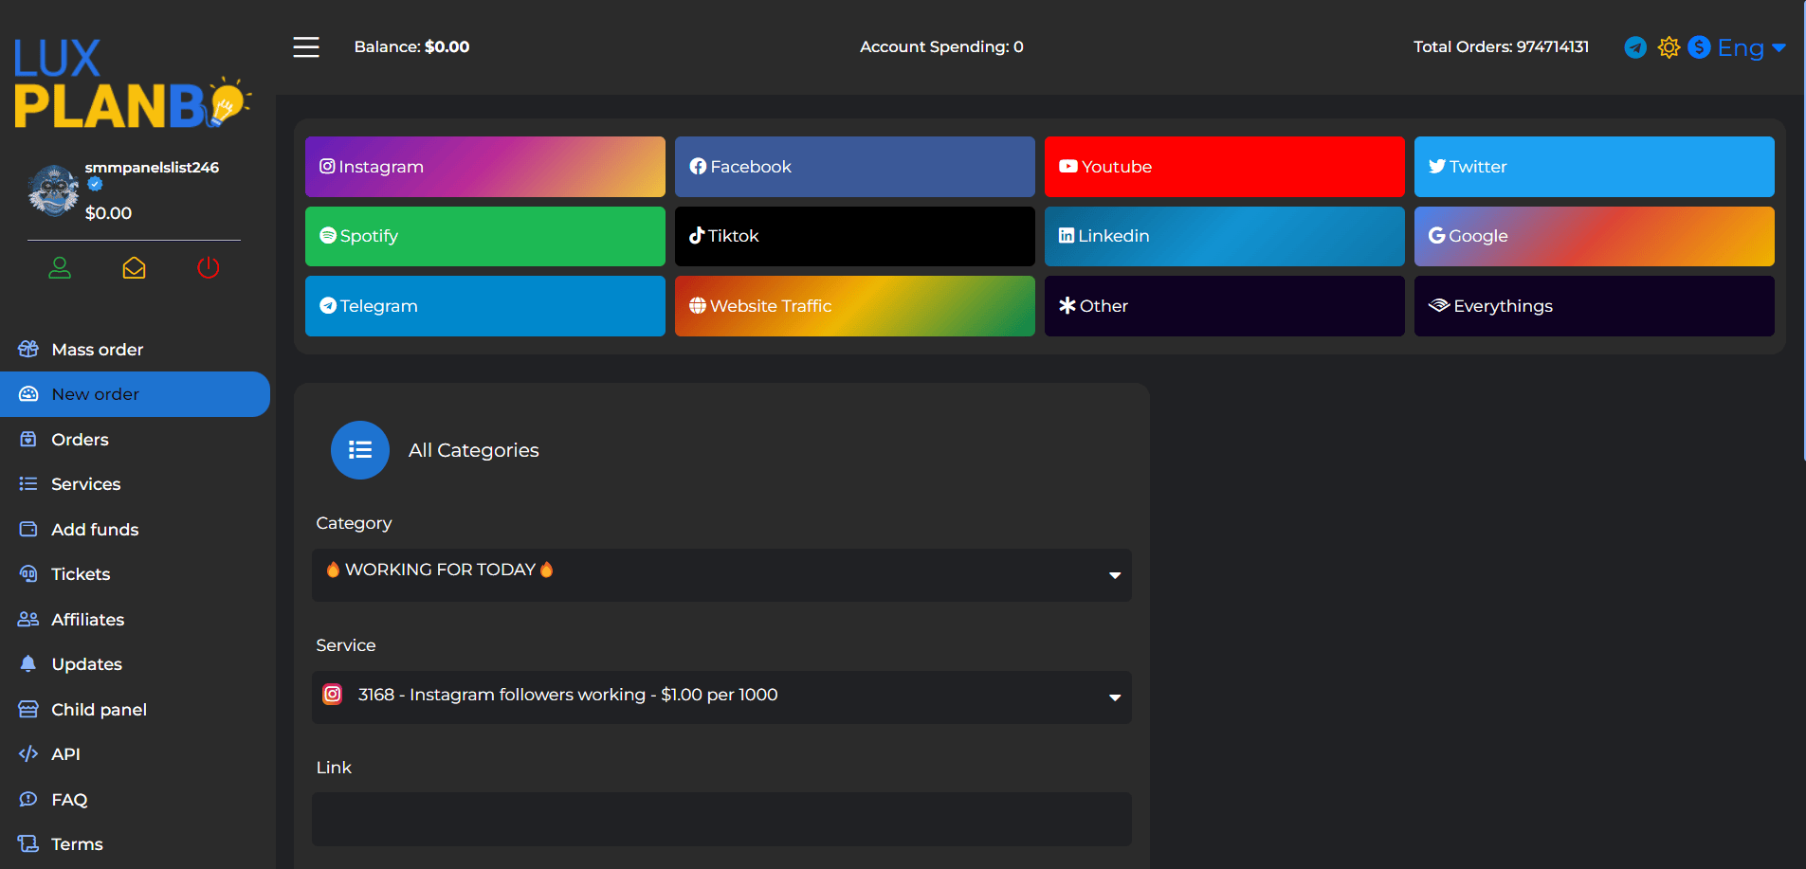1806x869 pixels.
Task: Filter services by Facebook
Action: click(x=855, y=167)
